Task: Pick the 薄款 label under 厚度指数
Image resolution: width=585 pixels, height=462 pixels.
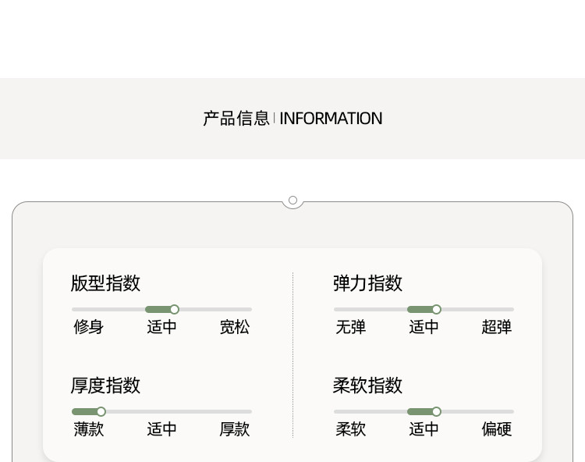Action: pos(88,430)
